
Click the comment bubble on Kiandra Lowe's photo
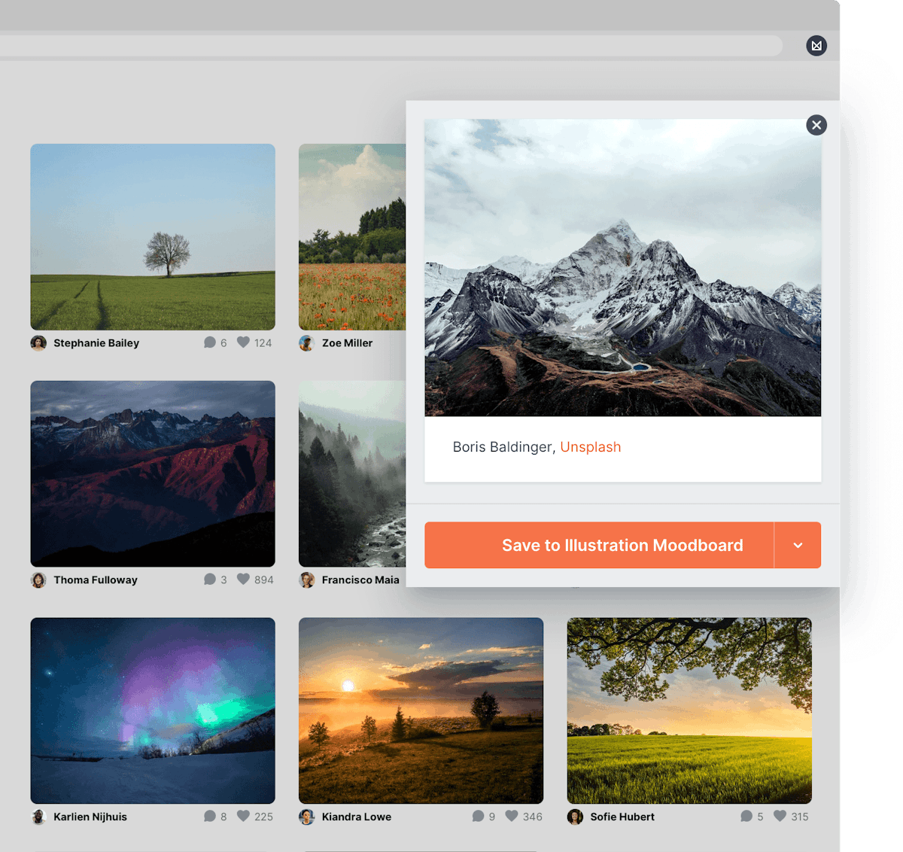coord(479,816)
